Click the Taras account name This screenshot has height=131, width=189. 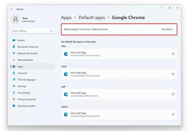coord(25,18)
